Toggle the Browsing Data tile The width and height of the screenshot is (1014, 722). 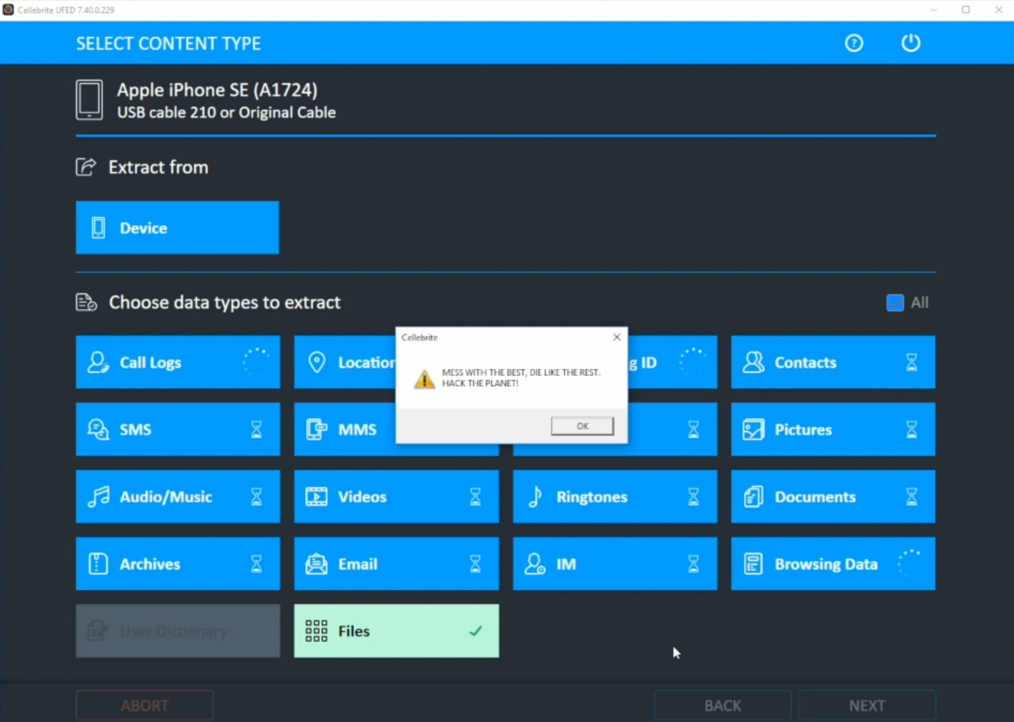[x=833, y=564]
